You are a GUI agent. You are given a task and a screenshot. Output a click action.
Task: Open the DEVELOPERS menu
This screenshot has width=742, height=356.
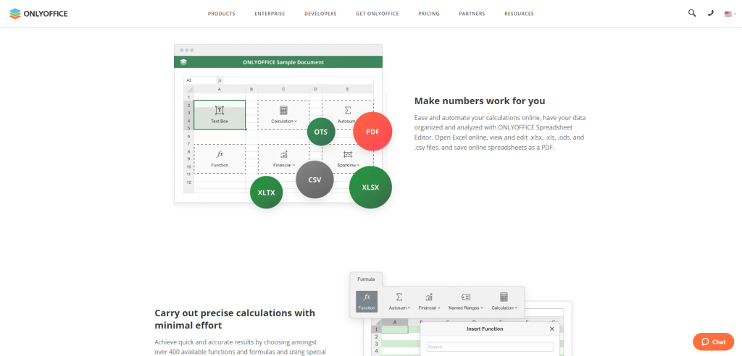pos(320,14)
